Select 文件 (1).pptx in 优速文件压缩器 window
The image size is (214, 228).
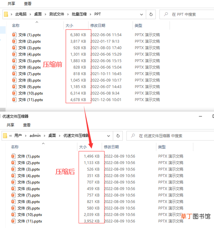(x=29, y=156)
